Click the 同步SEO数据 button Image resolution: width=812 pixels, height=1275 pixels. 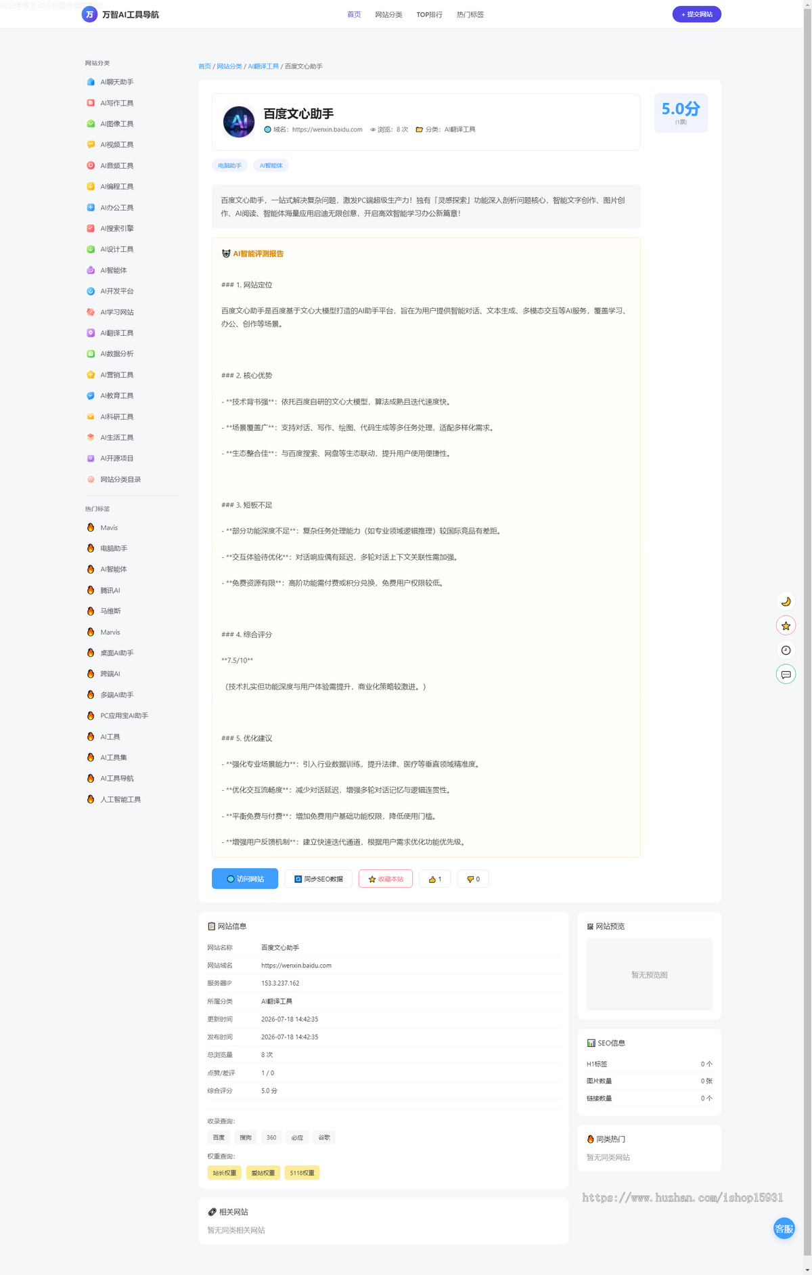tap(318, 879)
